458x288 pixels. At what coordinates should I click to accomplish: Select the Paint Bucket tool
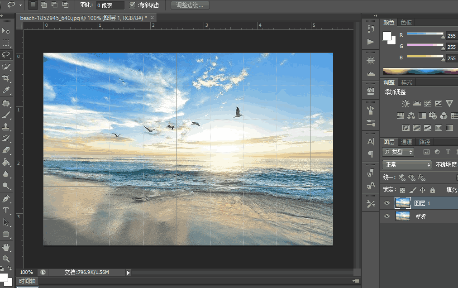tap(6, 162)
